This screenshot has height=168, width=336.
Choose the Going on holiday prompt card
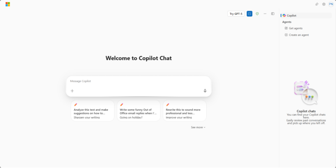(x=139, y=111)
